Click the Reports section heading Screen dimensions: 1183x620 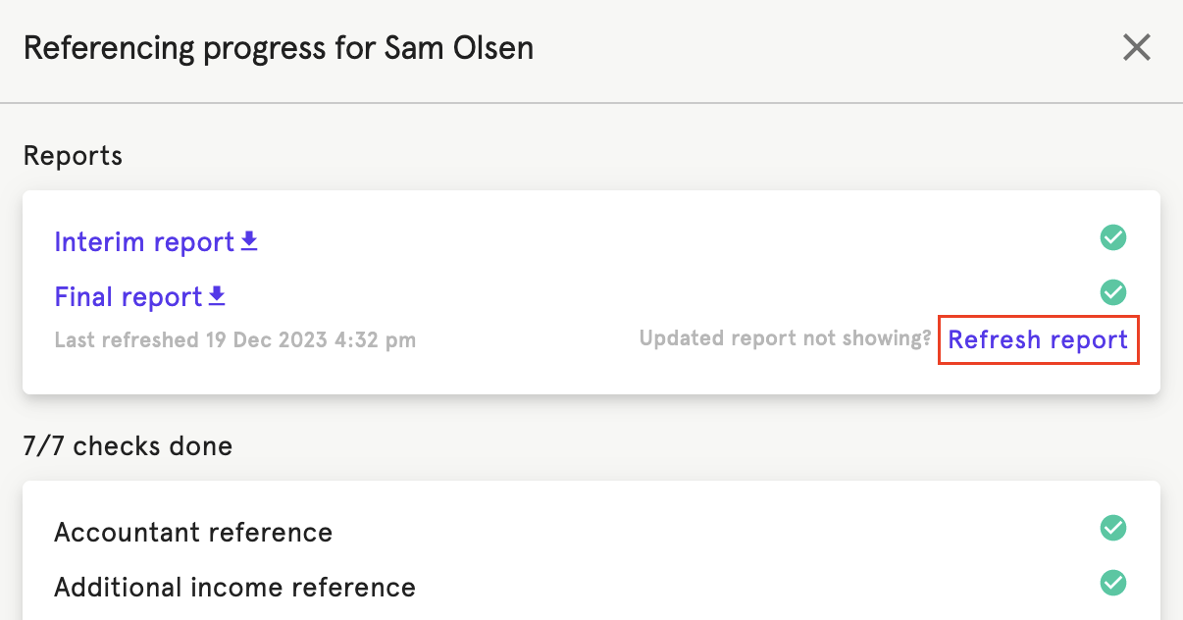[73, 155]
